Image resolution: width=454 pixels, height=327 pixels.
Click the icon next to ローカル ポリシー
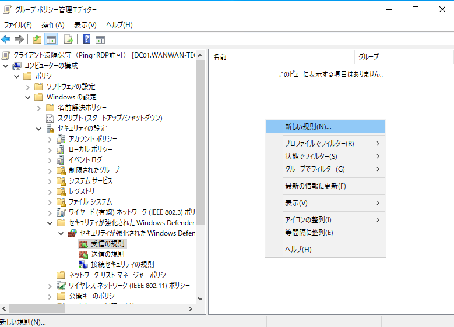pos(60,150)
